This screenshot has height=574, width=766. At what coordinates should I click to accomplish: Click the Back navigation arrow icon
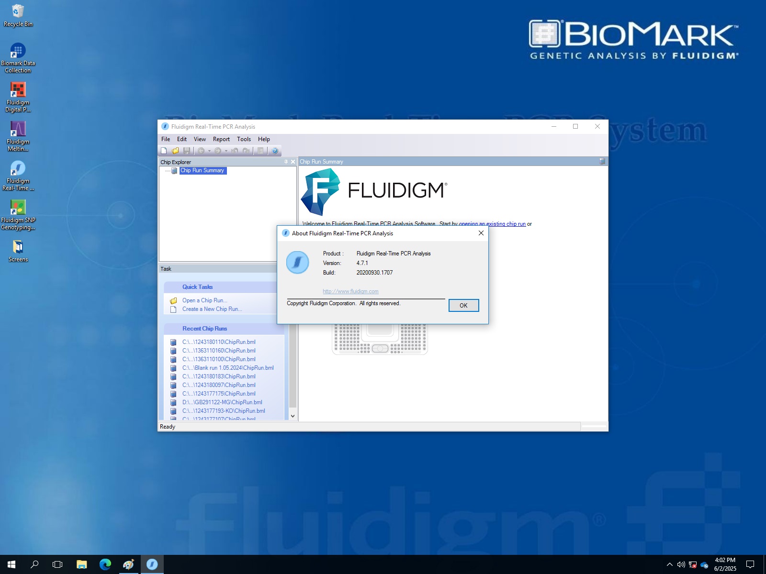(x=201, y=151)
